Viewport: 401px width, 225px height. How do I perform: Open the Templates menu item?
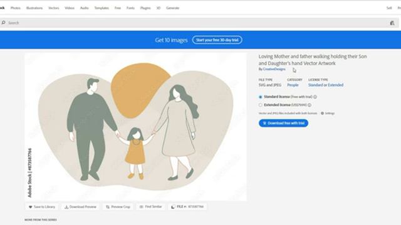[102, 8]
